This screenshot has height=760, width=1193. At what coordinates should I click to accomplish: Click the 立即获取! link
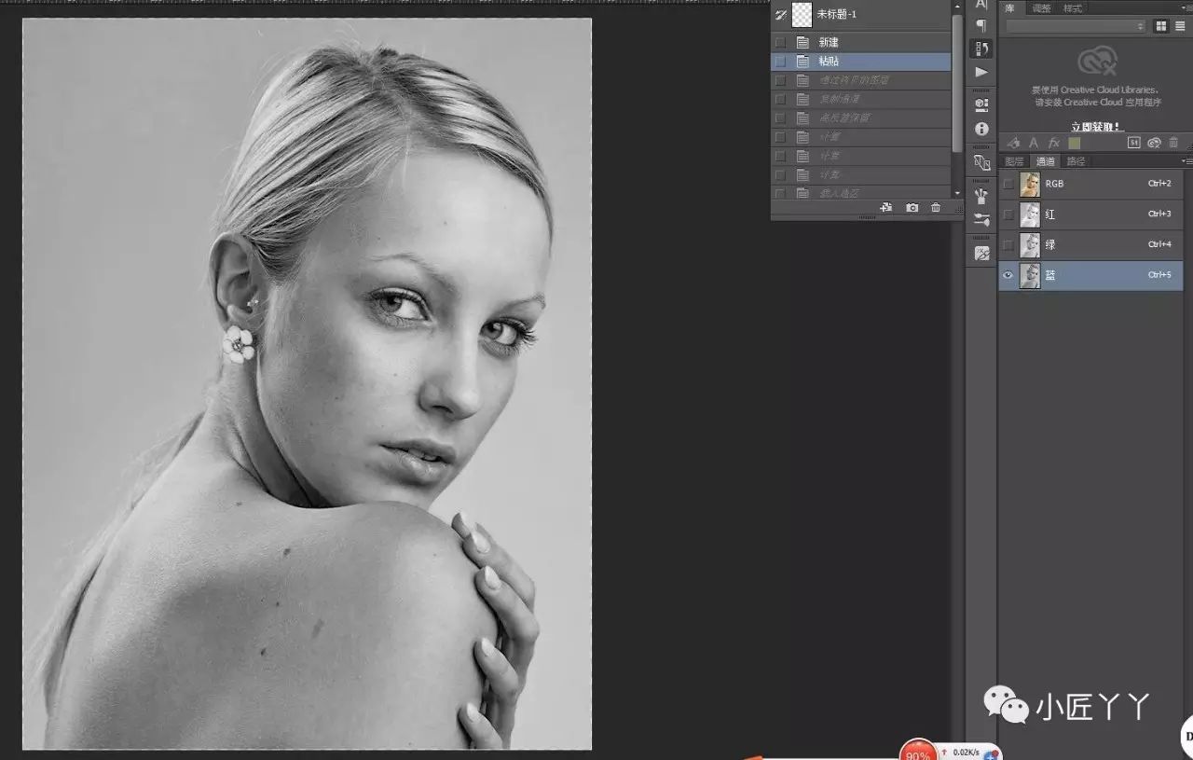tap(1097, 127)
